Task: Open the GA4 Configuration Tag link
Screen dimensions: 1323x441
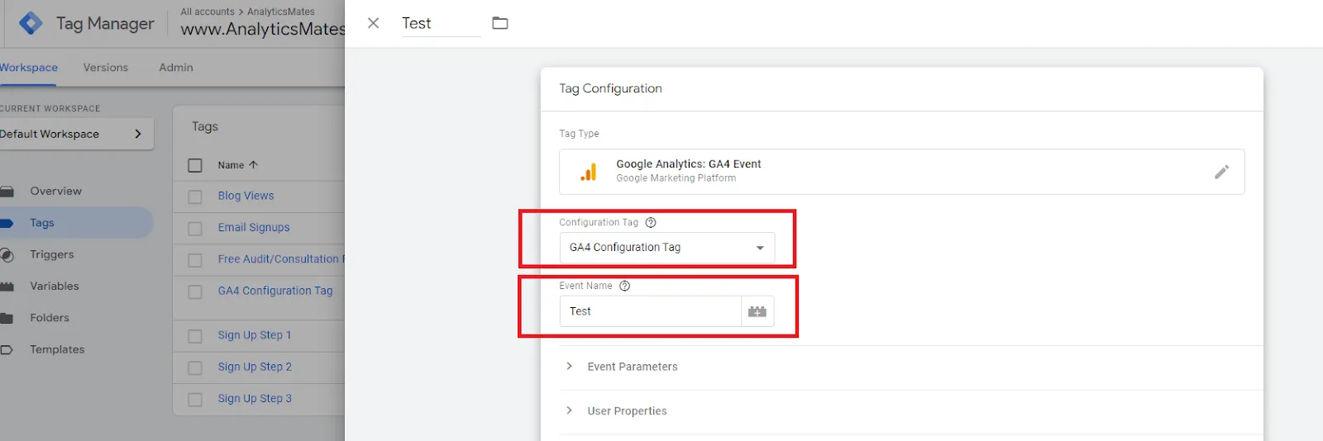Action: click(x=275, y=291)
